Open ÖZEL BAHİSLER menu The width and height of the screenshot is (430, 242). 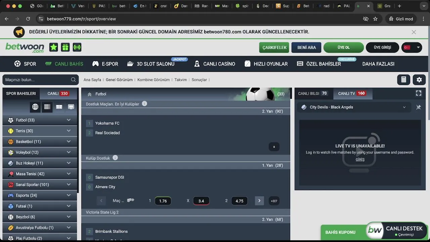319,64
